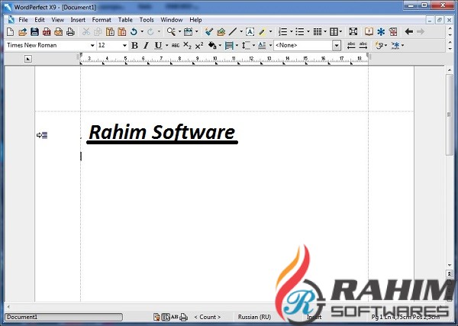Open the Insert menu
458x326 pixels.
78,20
